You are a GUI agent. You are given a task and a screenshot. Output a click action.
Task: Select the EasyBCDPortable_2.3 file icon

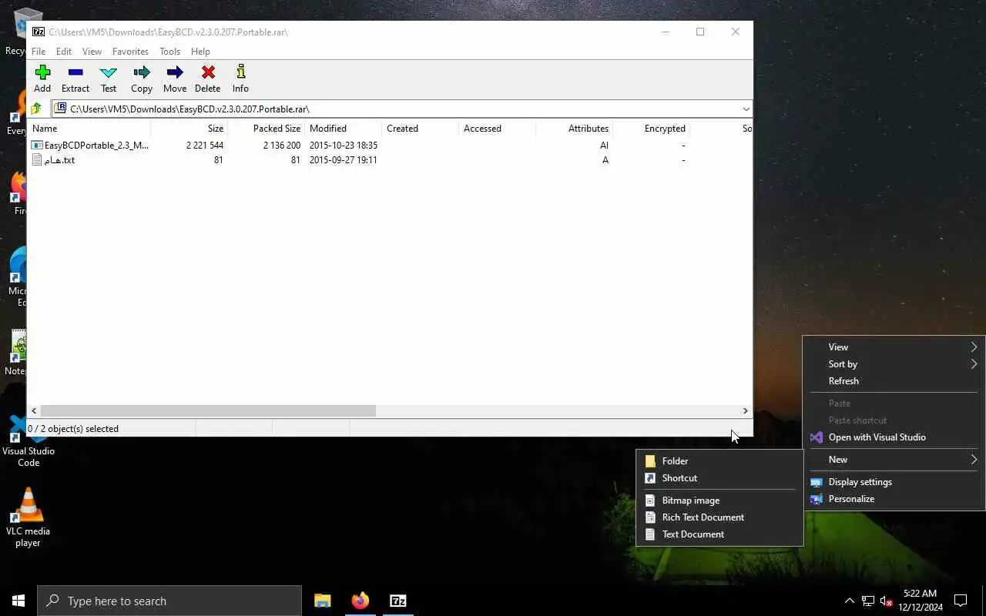coord(37,145)
